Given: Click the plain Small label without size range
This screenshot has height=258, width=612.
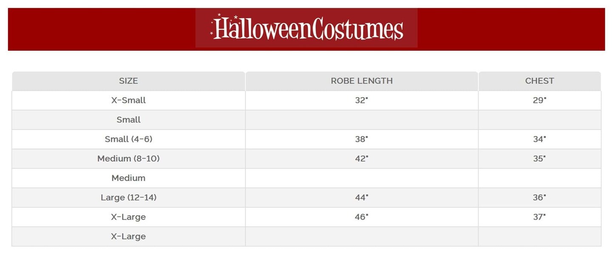Looking at the screenshot, I should point(128,120).
